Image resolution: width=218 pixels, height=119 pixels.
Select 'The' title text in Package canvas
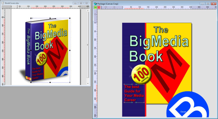pos(161,29)
